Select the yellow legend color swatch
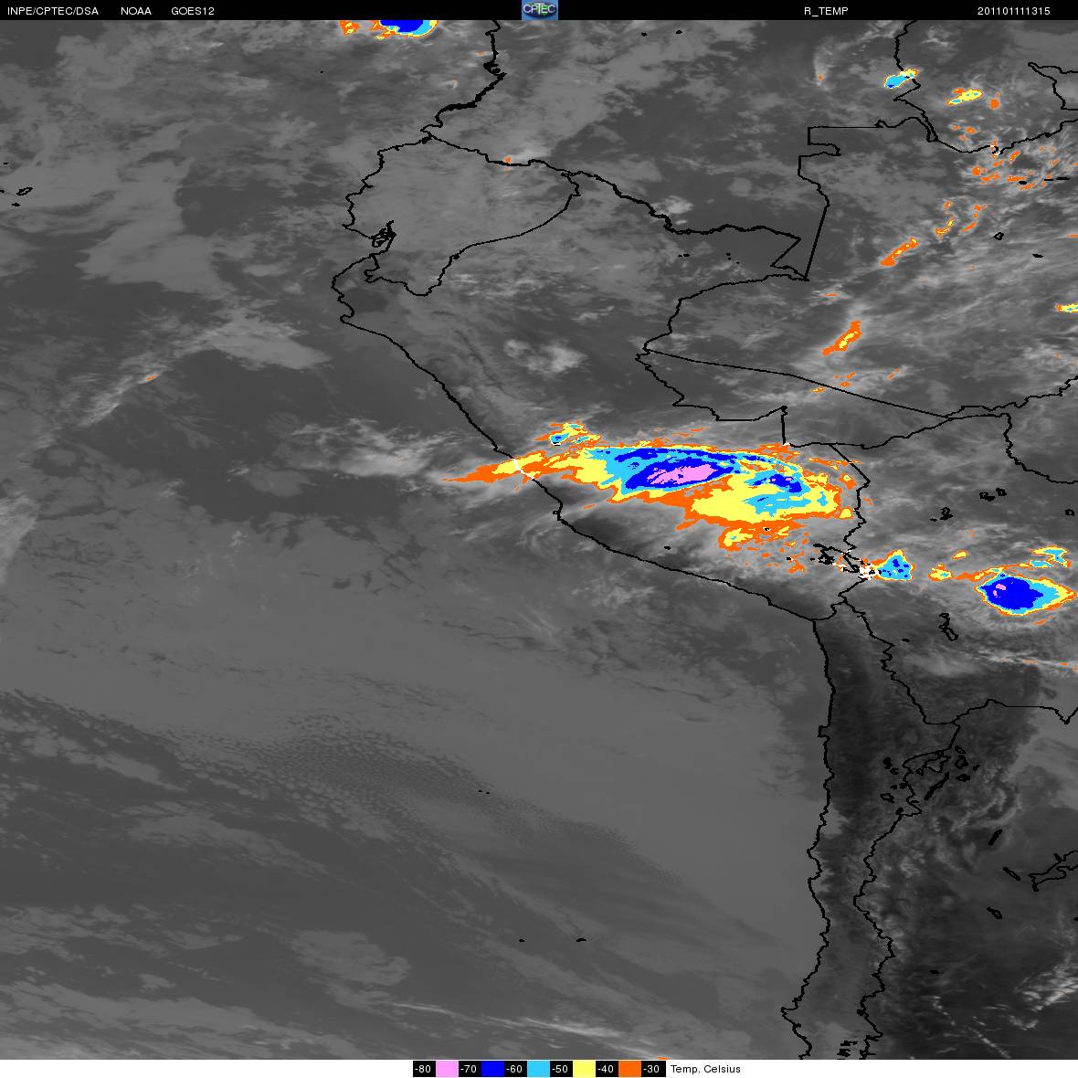The image size is (1078, 1078). pos(585,1069)
